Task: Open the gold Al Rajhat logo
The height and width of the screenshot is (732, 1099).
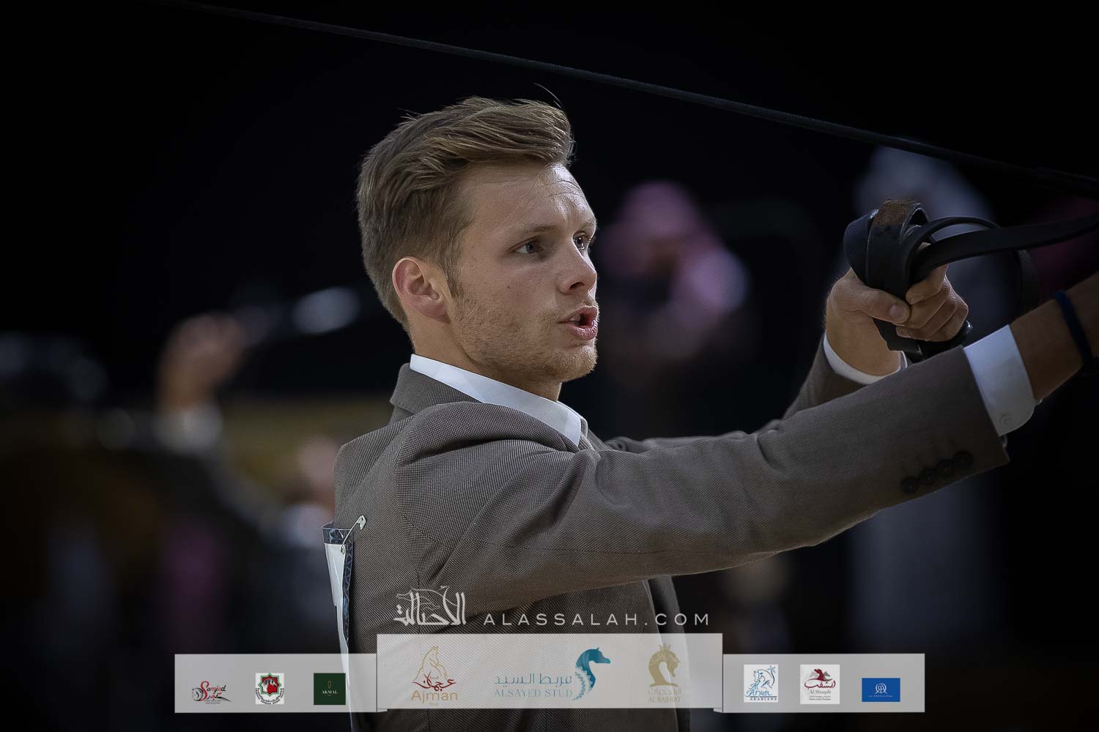Action: click(x=665, y=674)
